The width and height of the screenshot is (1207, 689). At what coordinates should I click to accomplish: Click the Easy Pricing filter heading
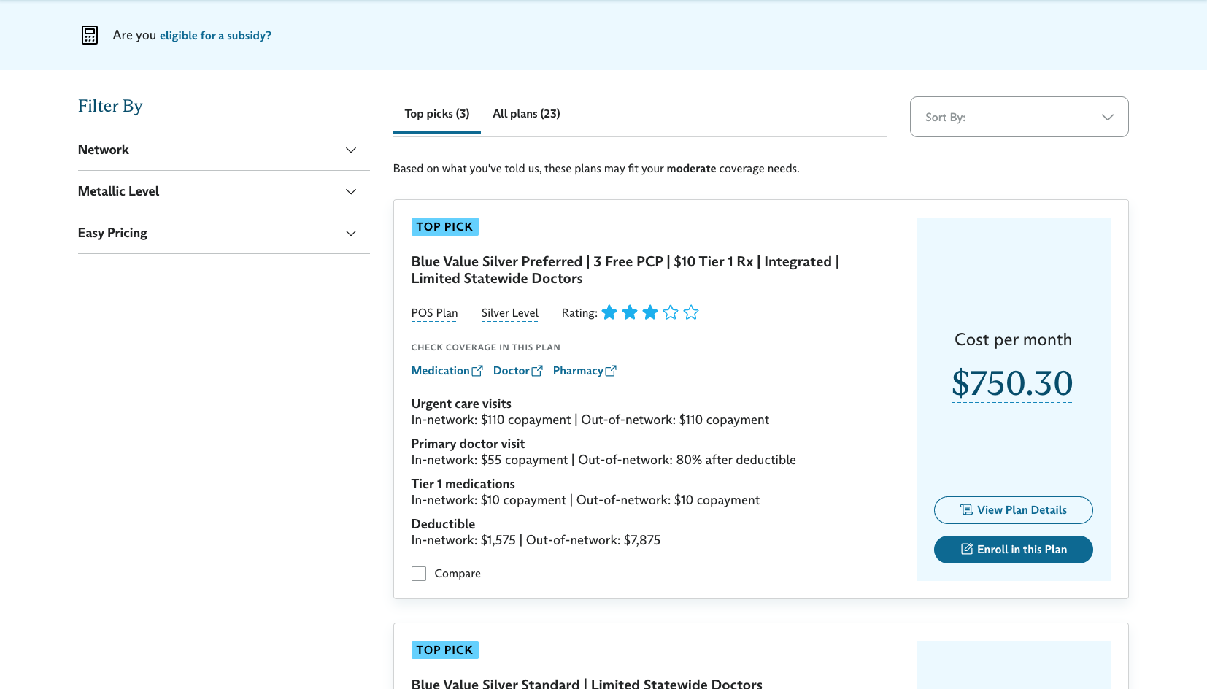[x=112, y=233]
